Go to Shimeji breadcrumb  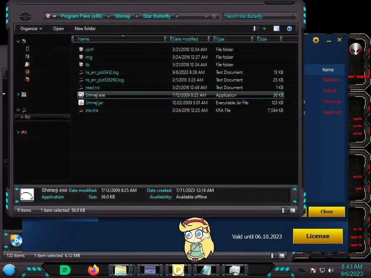pyautogui.click(x=122, y=16)
